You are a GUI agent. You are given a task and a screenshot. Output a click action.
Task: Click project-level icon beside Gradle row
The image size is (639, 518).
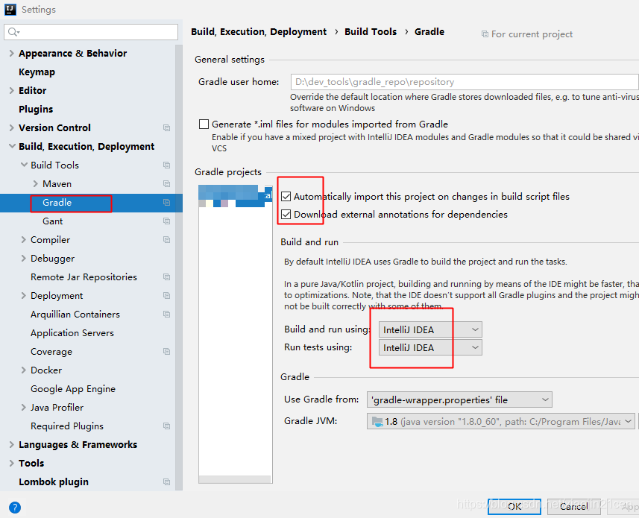(167, 203)
